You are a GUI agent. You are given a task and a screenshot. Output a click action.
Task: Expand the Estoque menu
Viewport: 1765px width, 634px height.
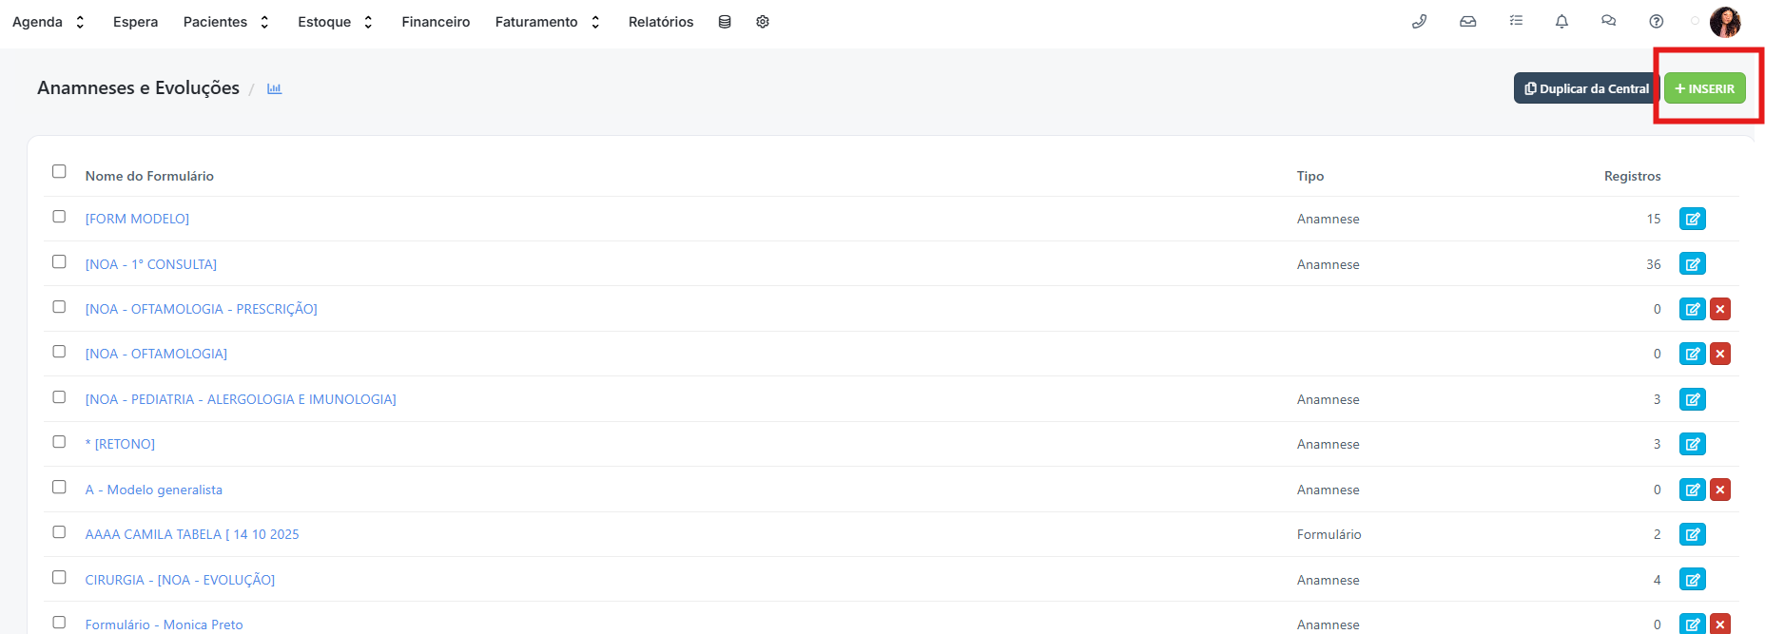tap(336, 22)
